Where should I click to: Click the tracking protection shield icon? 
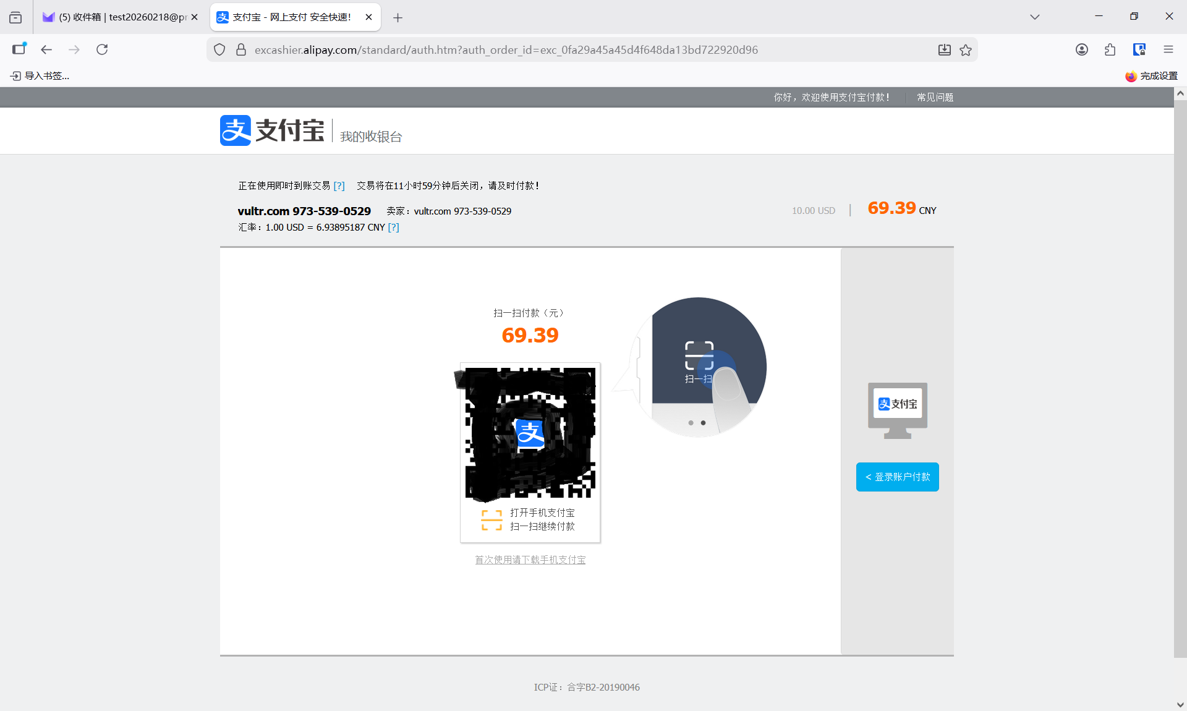tap(219, 50)
